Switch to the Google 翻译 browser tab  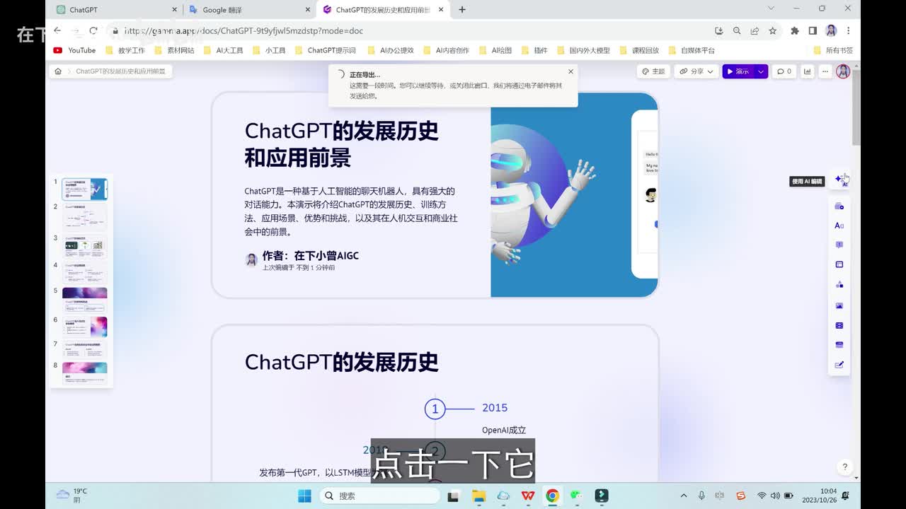pyautogui.click(x=244, y=10)
